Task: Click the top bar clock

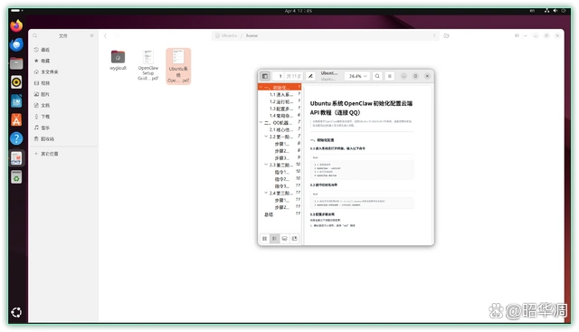Action: (x=299, y=11)
